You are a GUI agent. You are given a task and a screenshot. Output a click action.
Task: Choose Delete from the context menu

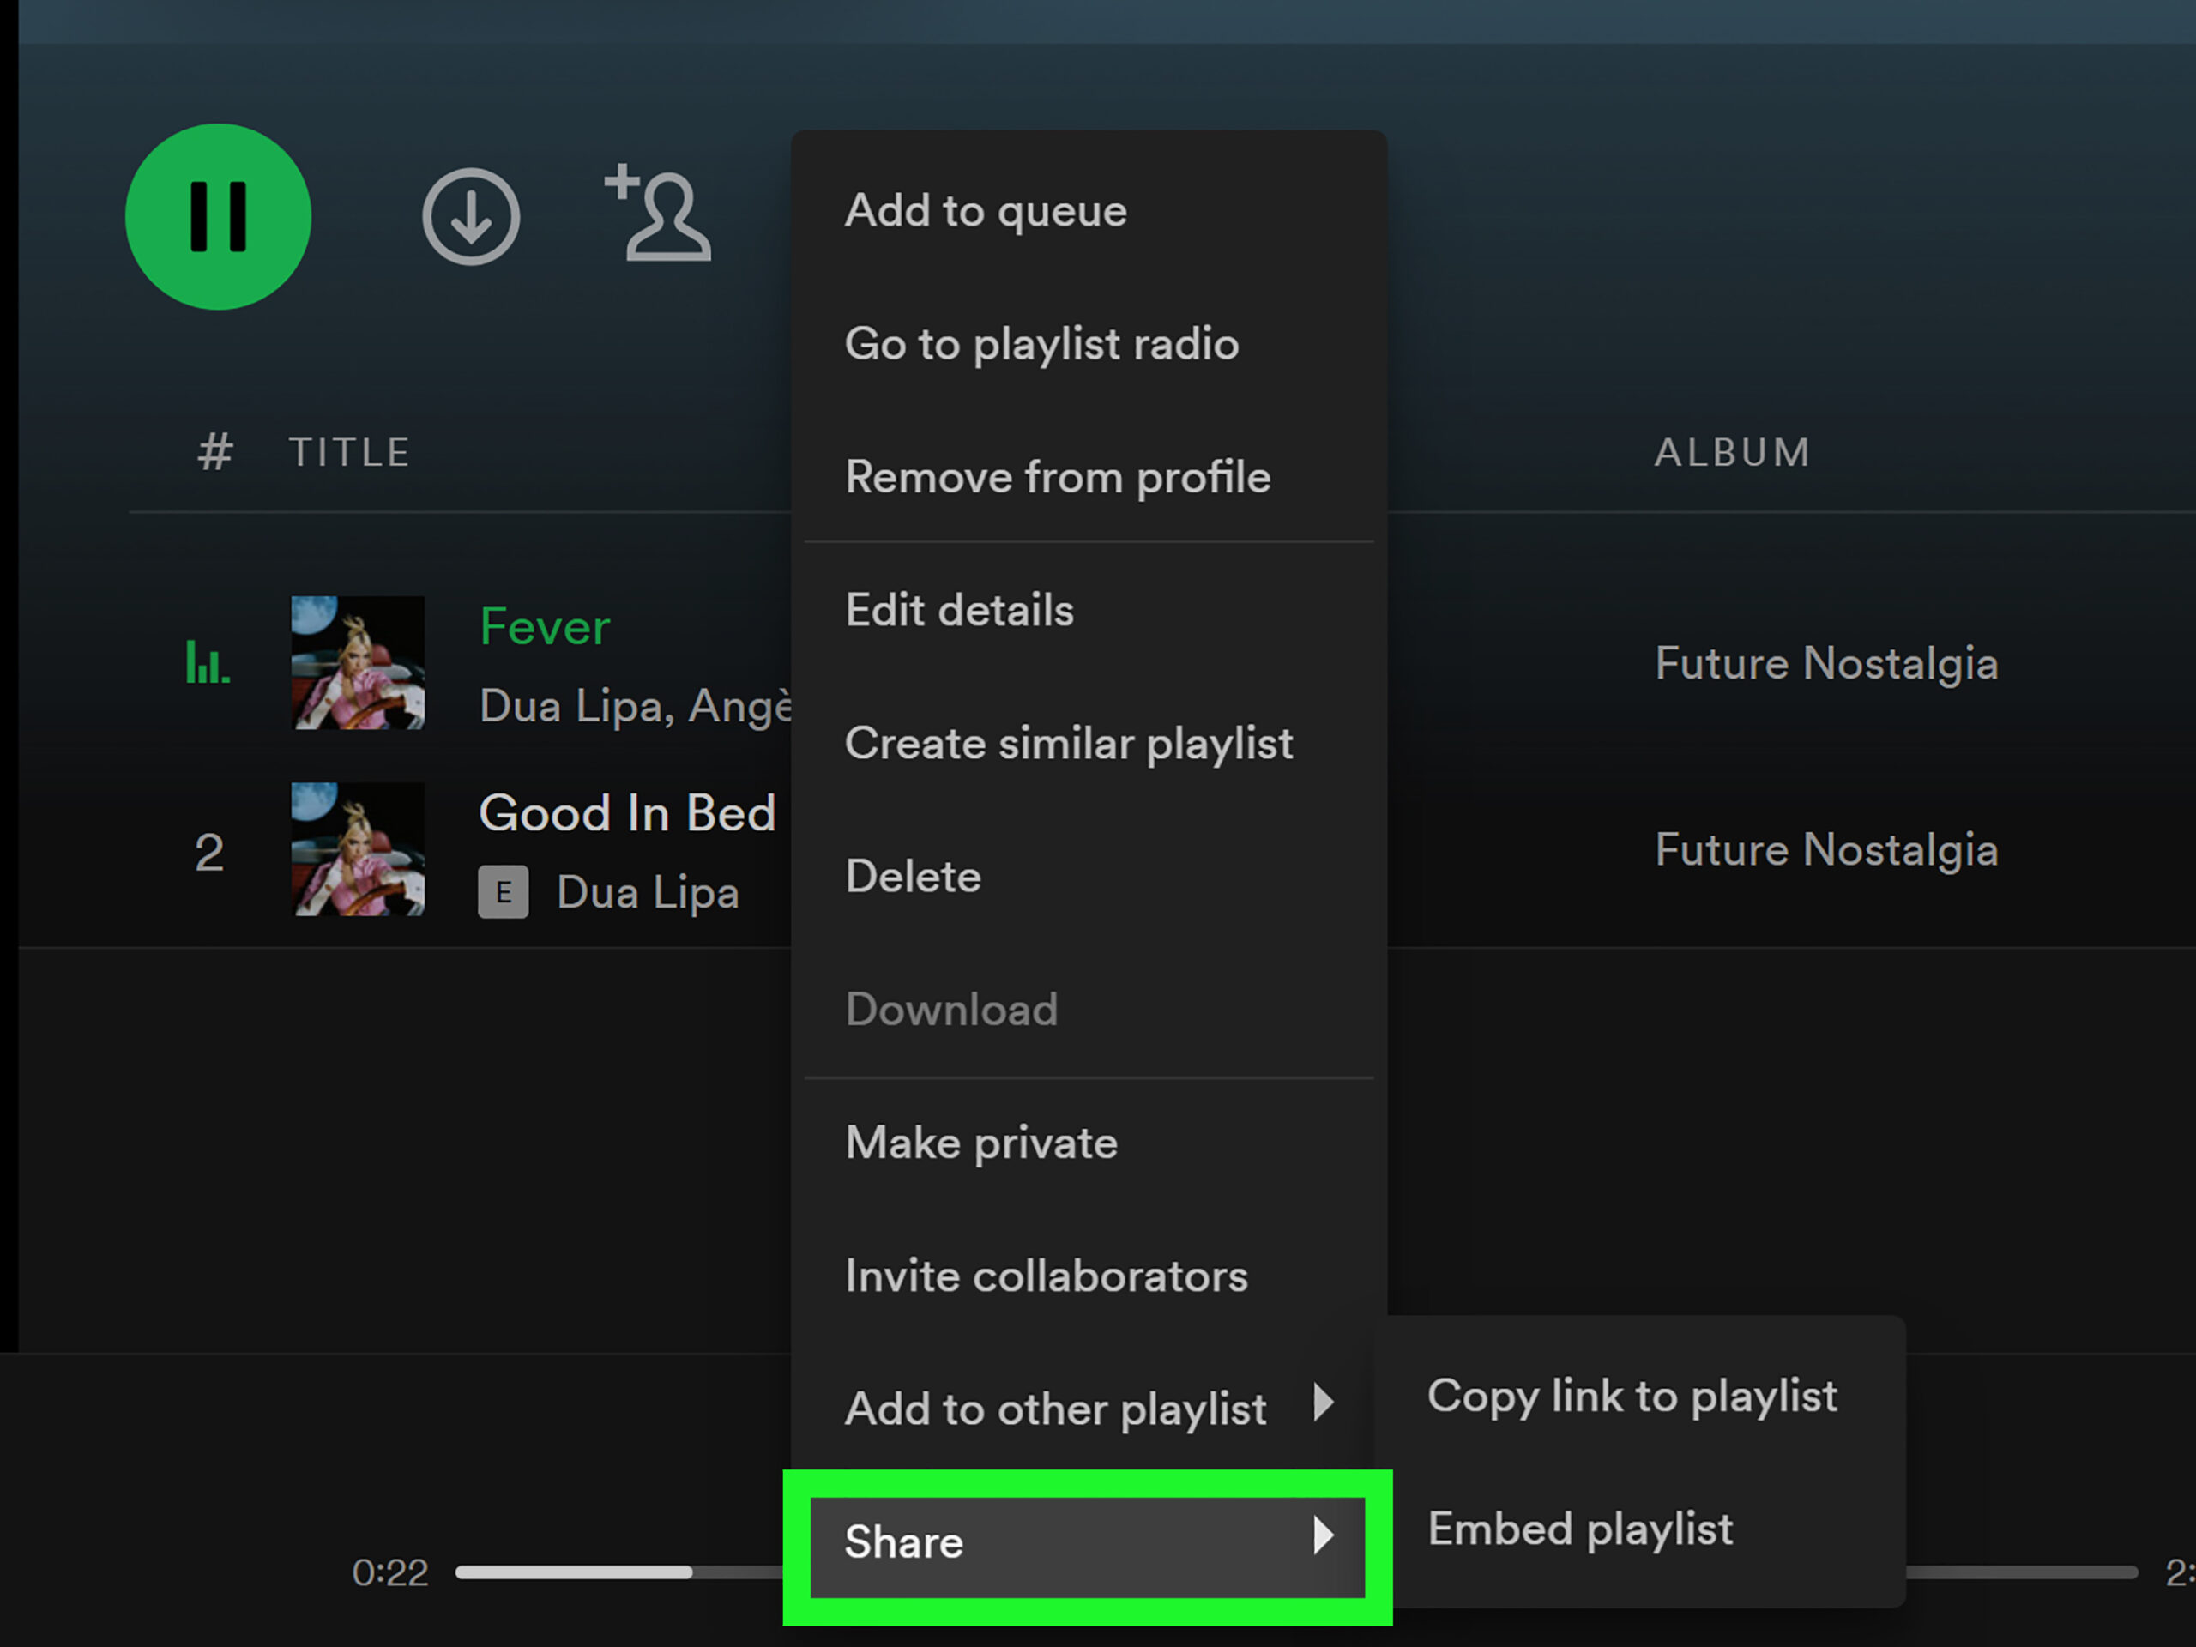tap(913, 876)
